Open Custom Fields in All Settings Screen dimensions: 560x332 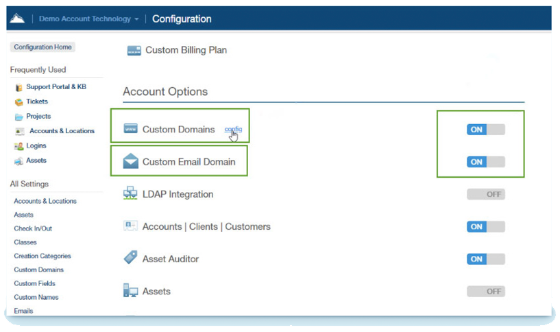point(34,283)
